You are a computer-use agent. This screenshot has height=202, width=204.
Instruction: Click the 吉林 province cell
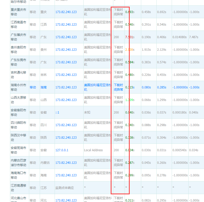(x=44, y=75)
